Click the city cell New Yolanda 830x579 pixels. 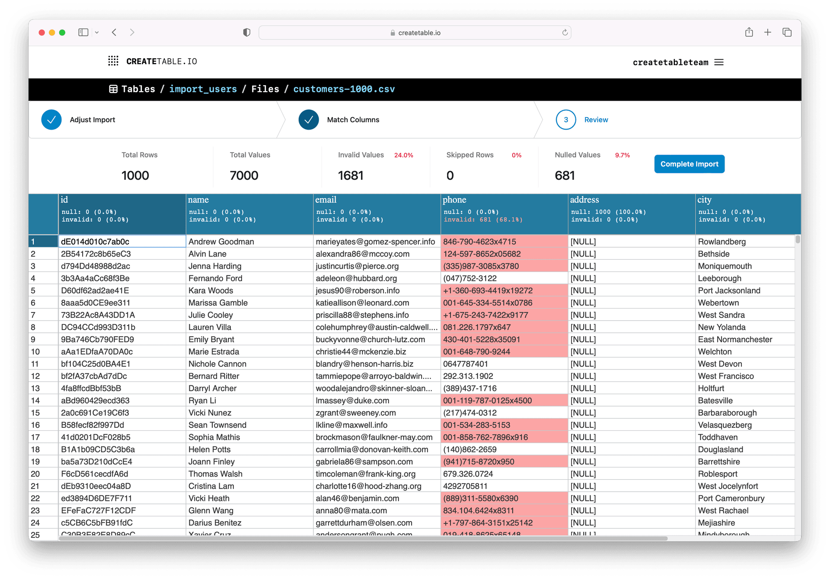click(x=745, y=327)
